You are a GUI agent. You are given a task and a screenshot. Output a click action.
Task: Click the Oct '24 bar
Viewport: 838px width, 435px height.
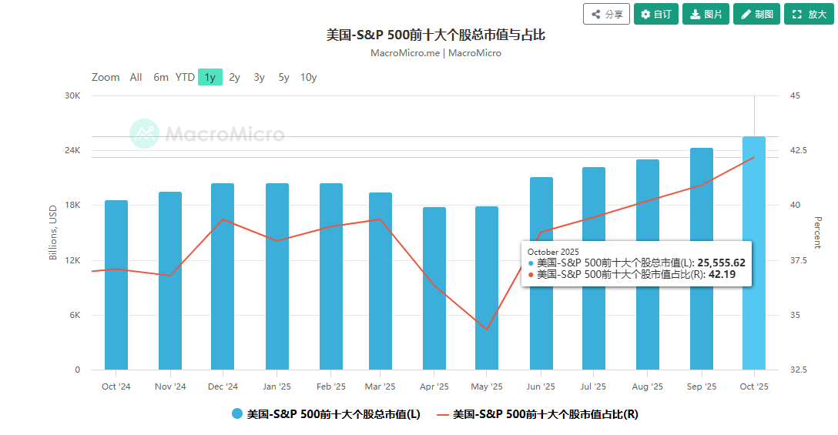(116, 286)
